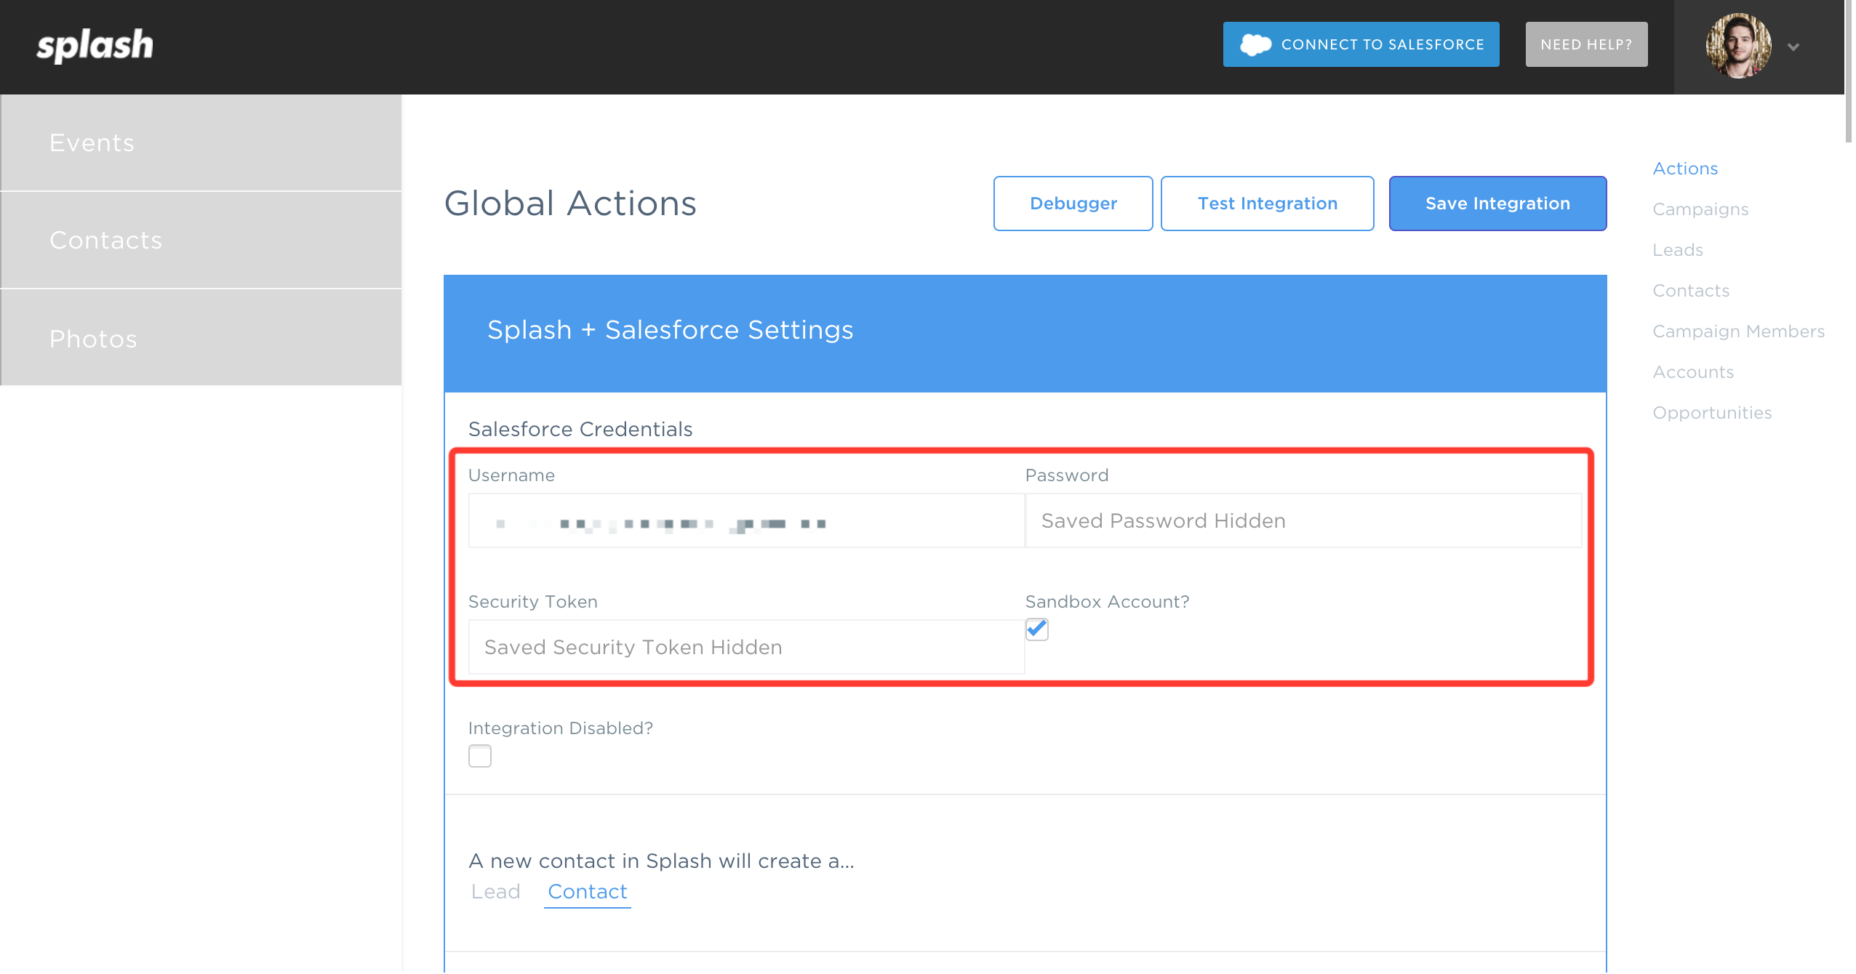Expand the profile dropdown chevron

coord(1793,47)
